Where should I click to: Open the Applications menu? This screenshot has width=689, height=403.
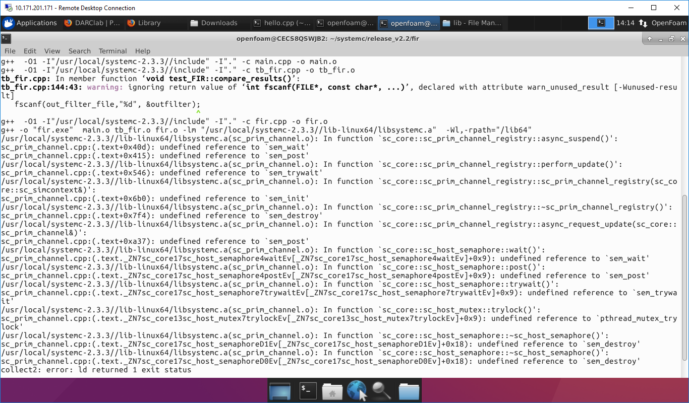(30, 23)
